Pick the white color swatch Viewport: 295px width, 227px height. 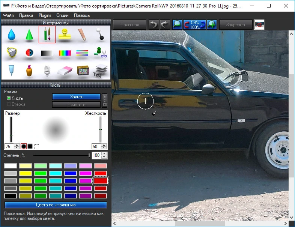coord(11,166)
